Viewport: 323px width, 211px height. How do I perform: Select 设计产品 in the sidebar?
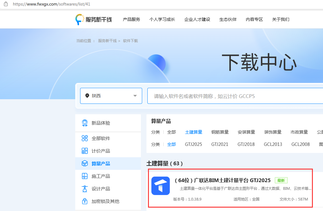pyautogui.click(x=108, y=189)
